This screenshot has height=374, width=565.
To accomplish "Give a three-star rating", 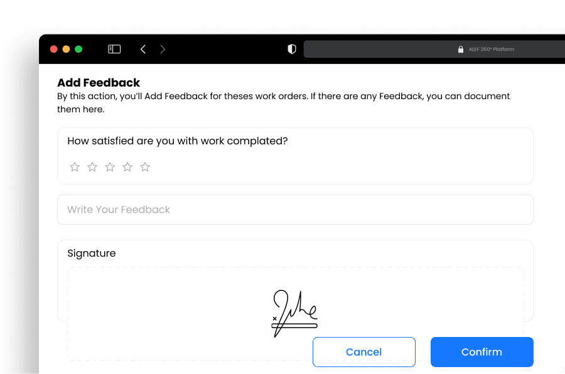I will pos(110,167).
